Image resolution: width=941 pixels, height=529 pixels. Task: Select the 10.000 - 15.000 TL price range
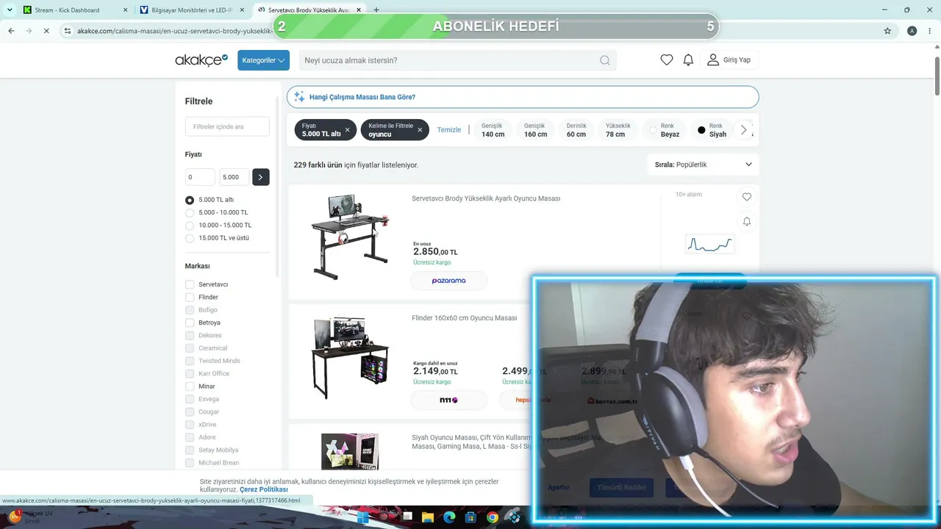[x=190, y=226]
